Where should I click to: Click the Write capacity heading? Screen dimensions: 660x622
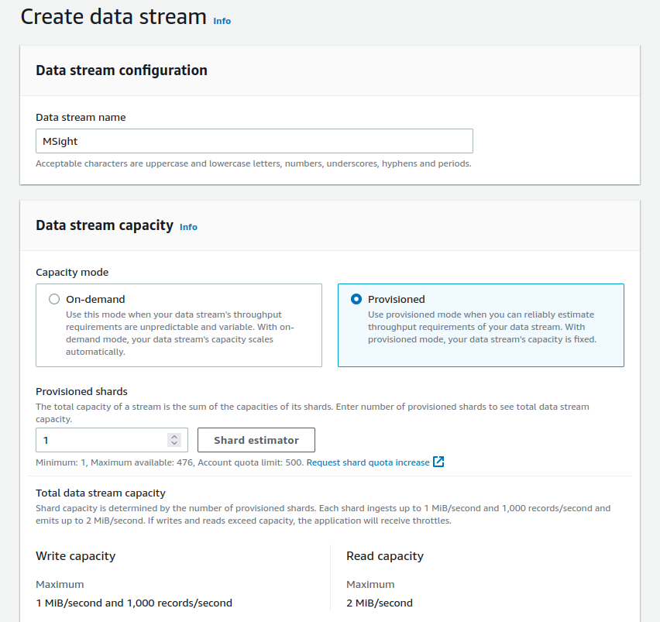click(x=75, y=556)
